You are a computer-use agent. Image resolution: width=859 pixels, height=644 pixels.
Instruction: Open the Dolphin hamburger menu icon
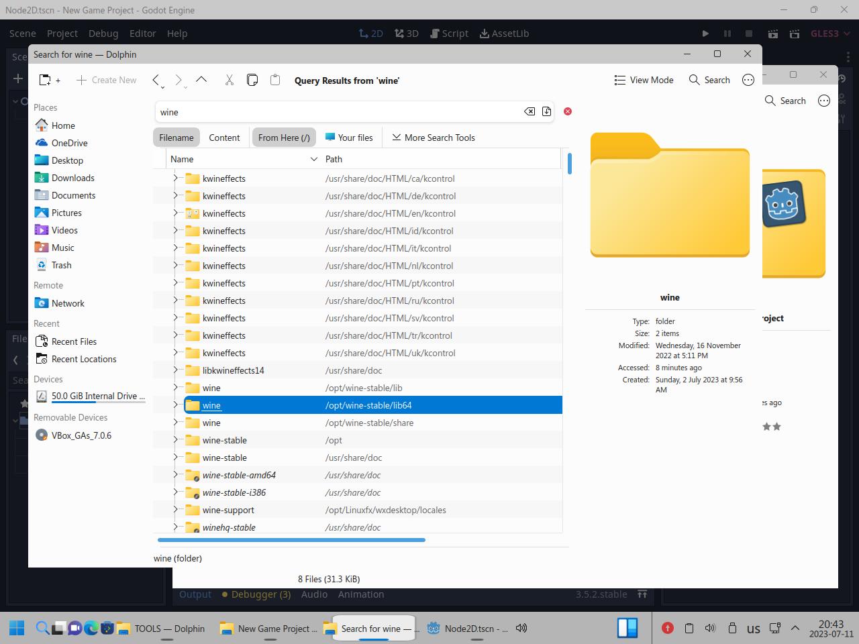point(748,80)
